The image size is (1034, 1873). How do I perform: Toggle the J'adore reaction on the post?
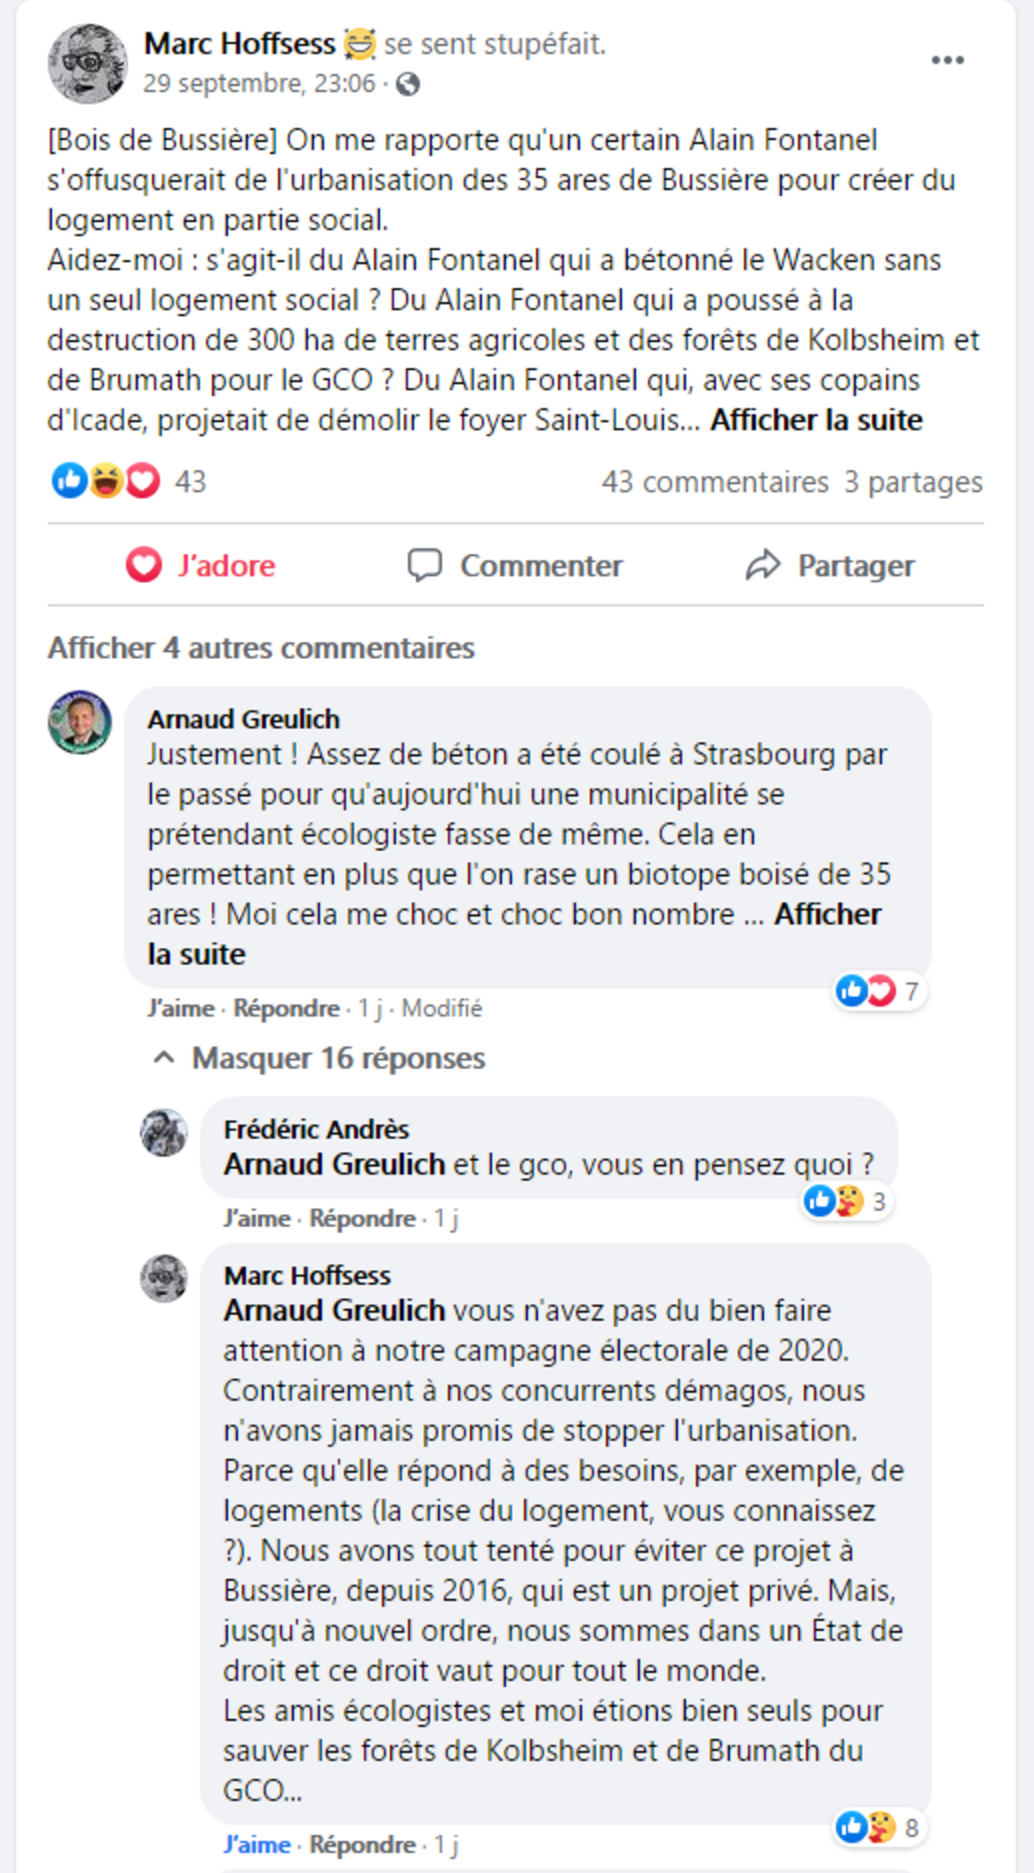(201, 565)
